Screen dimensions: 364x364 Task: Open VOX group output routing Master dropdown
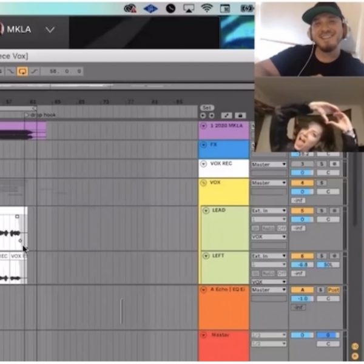tap(269, 183)
